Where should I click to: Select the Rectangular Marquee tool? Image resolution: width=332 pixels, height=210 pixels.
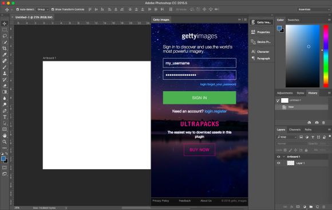pyautogui.click(x=5, y=29)
